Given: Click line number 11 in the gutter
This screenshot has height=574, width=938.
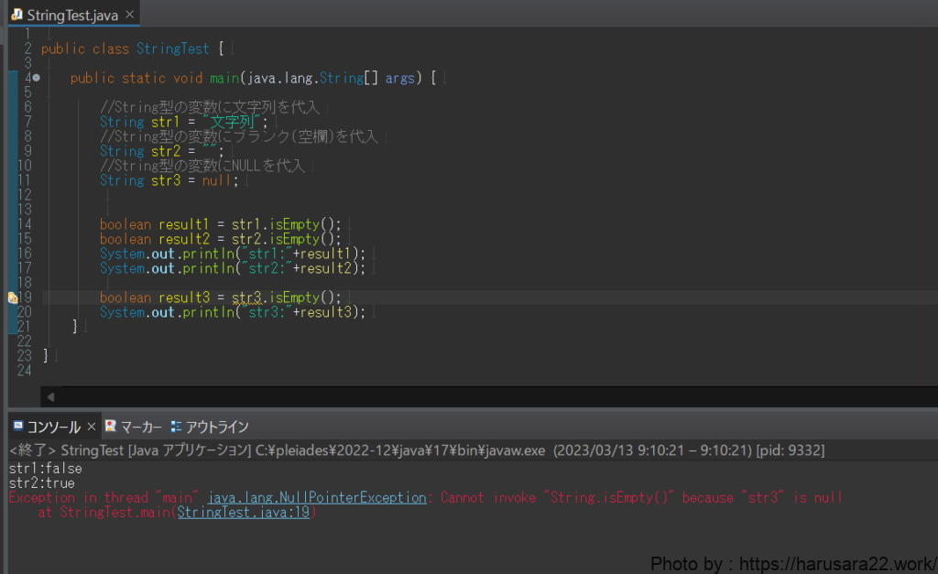Looking at the screenshot, I should click(25, 180).
